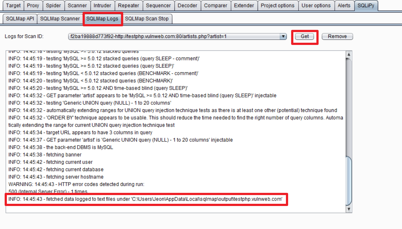The width and height of the screenshot is (402, 229).
Task: Open the Scan ID combo box
Action: pyautogui.click(x=177, y=36)
